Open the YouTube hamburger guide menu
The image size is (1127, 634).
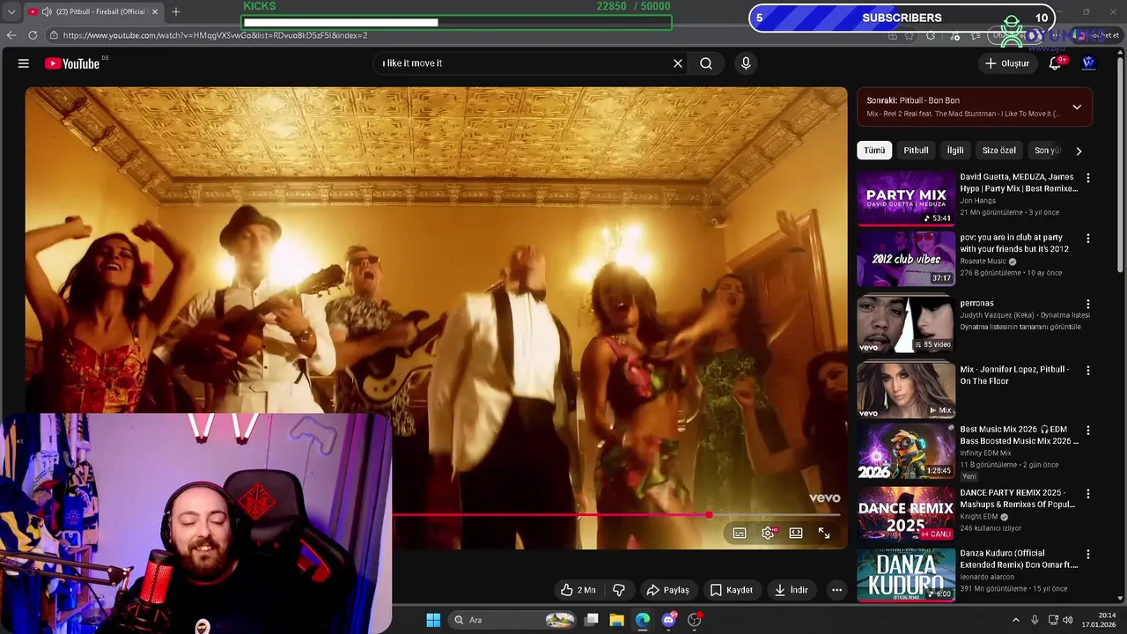[x=24, y=63]
